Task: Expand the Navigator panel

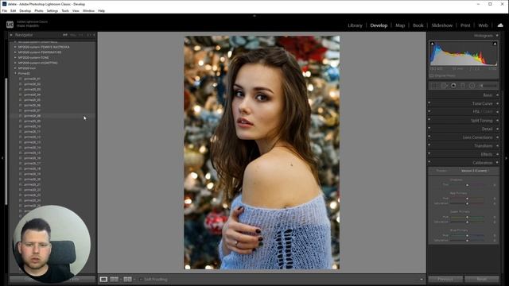Action: [11, 35]
